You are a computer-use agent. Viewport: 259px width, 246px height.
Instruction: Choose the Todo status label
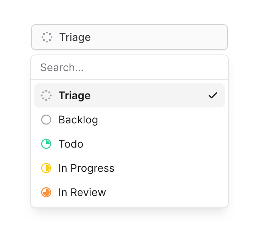tap(71, 144)
